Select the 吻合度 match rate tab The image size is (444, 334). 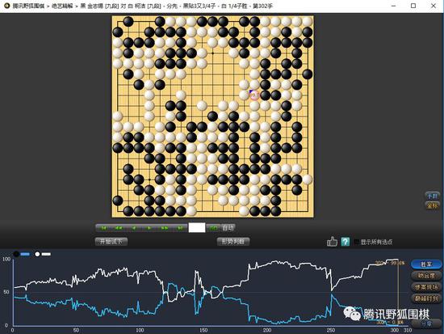pos(426,276)
